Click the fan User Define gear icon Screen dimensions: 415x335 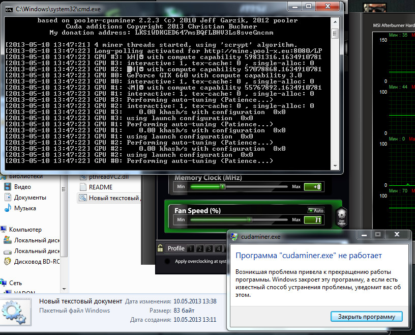(342, 216)
